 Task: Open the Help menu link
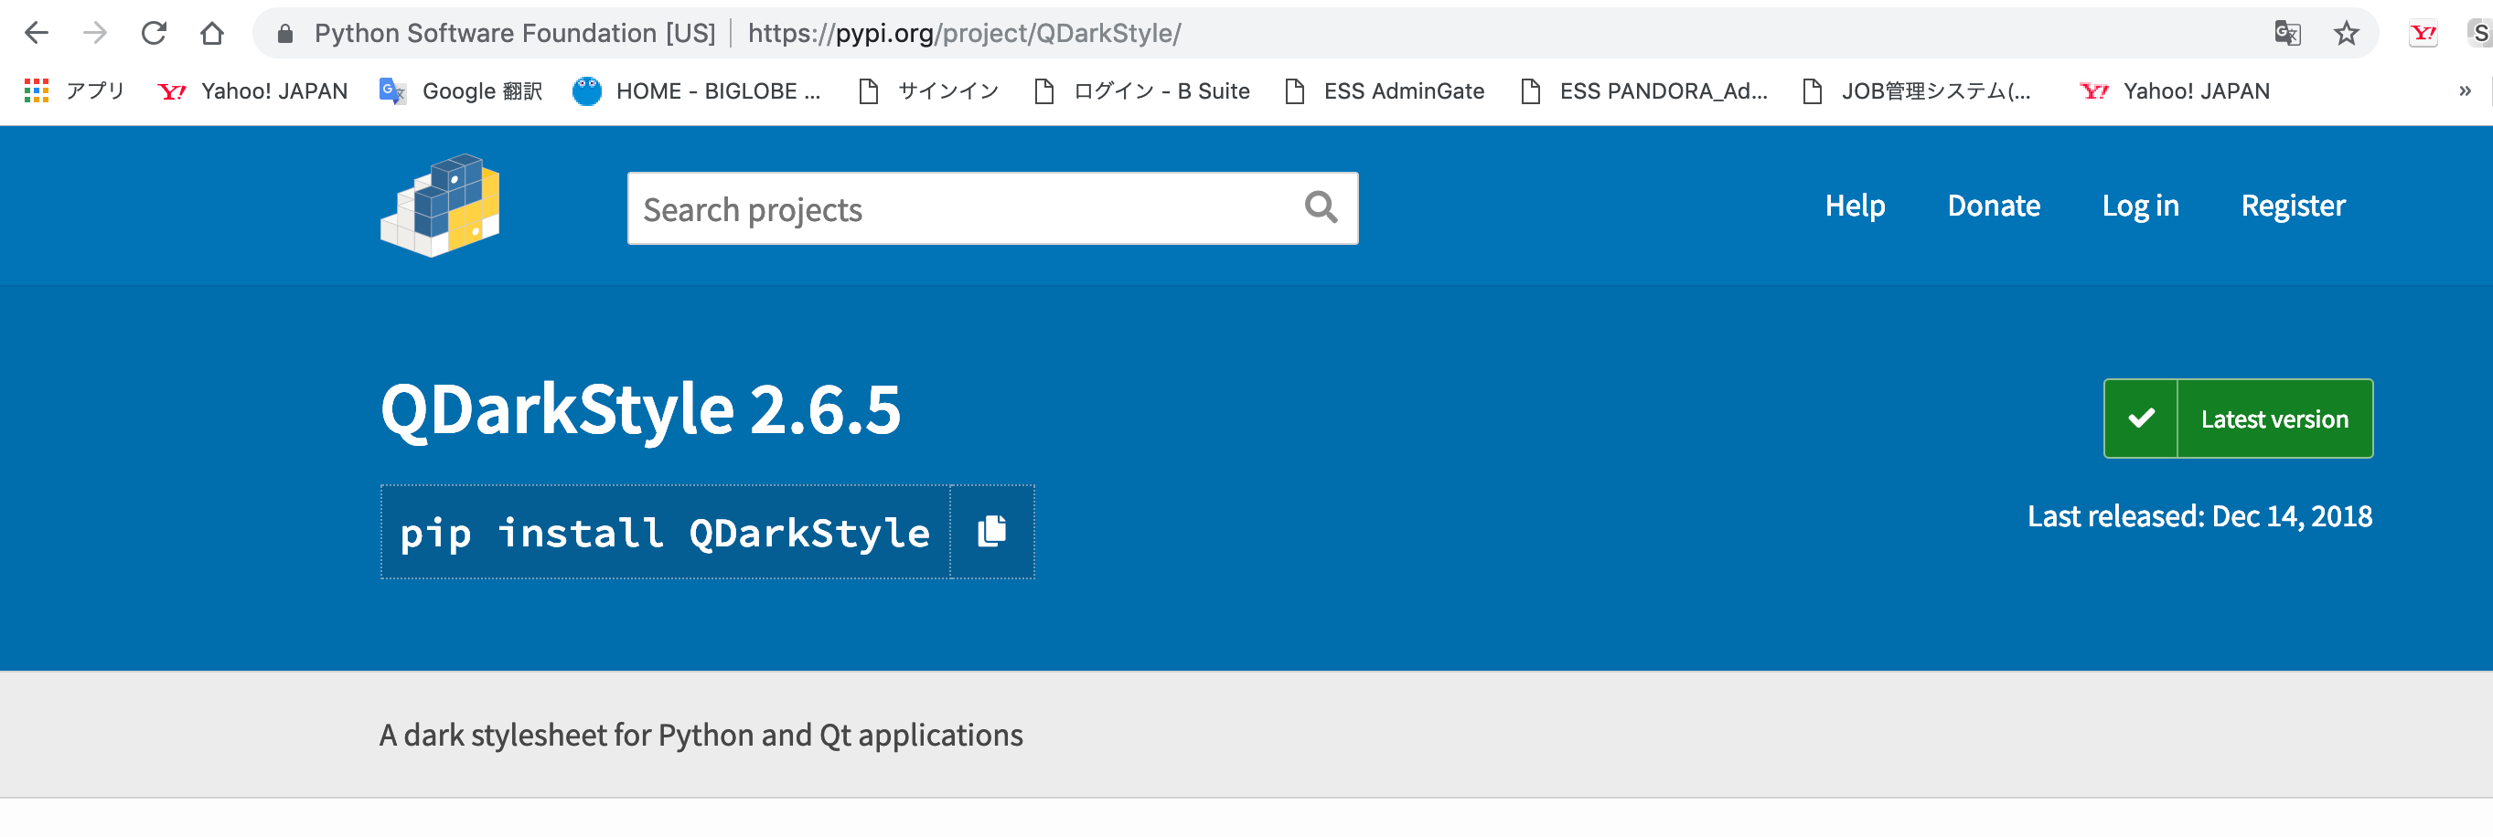click(x=1855, y=206)
